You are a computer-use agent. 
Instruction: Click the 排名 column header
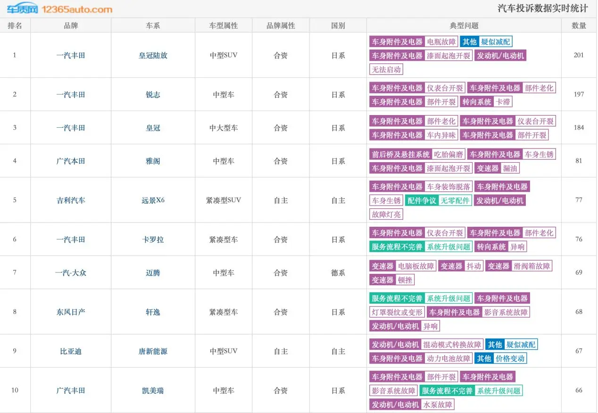15,25
